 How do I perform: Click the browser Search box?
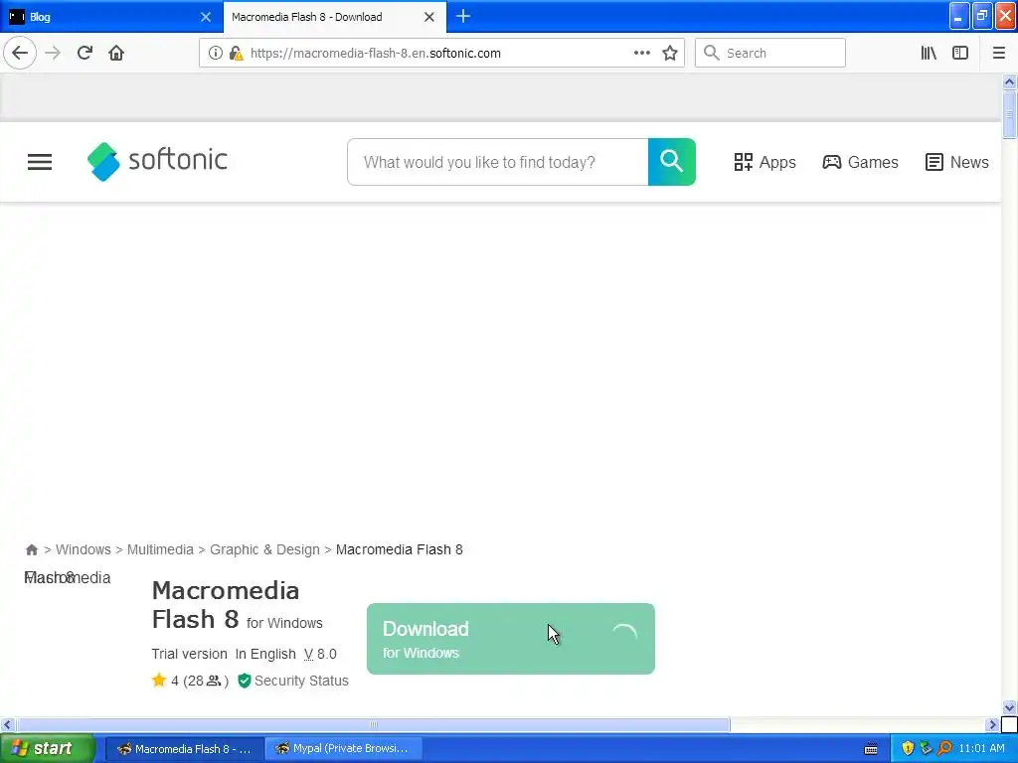pos(770,54)
